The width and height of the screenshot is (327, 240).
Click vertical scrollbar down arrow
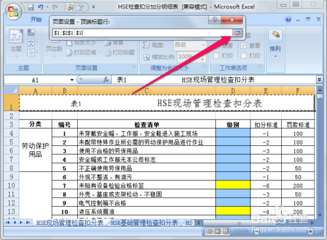pyautogui.click(x=320, y=214)
